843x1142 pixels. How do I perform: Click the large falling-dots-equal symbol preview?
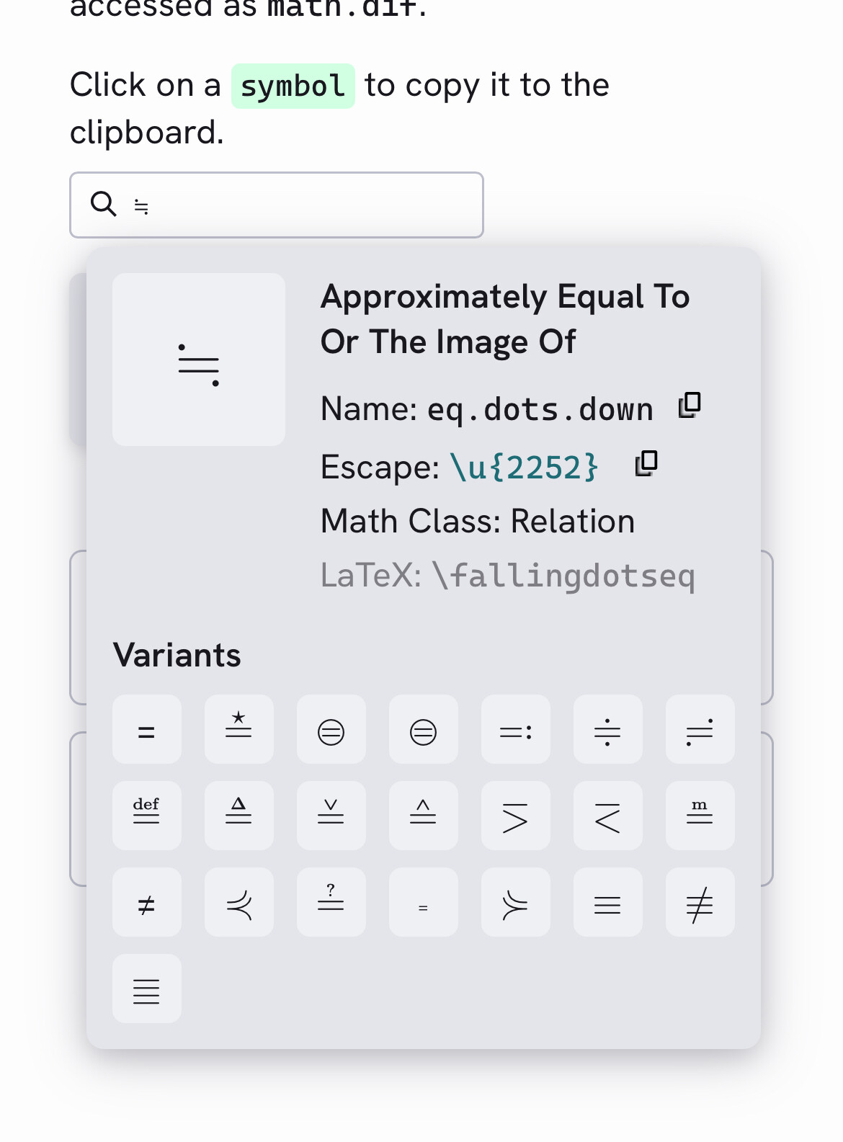[199, 360]
